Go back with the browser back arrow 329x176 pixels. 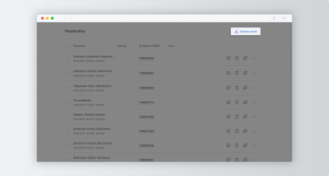pyautogui.click(x=65, y=18)
